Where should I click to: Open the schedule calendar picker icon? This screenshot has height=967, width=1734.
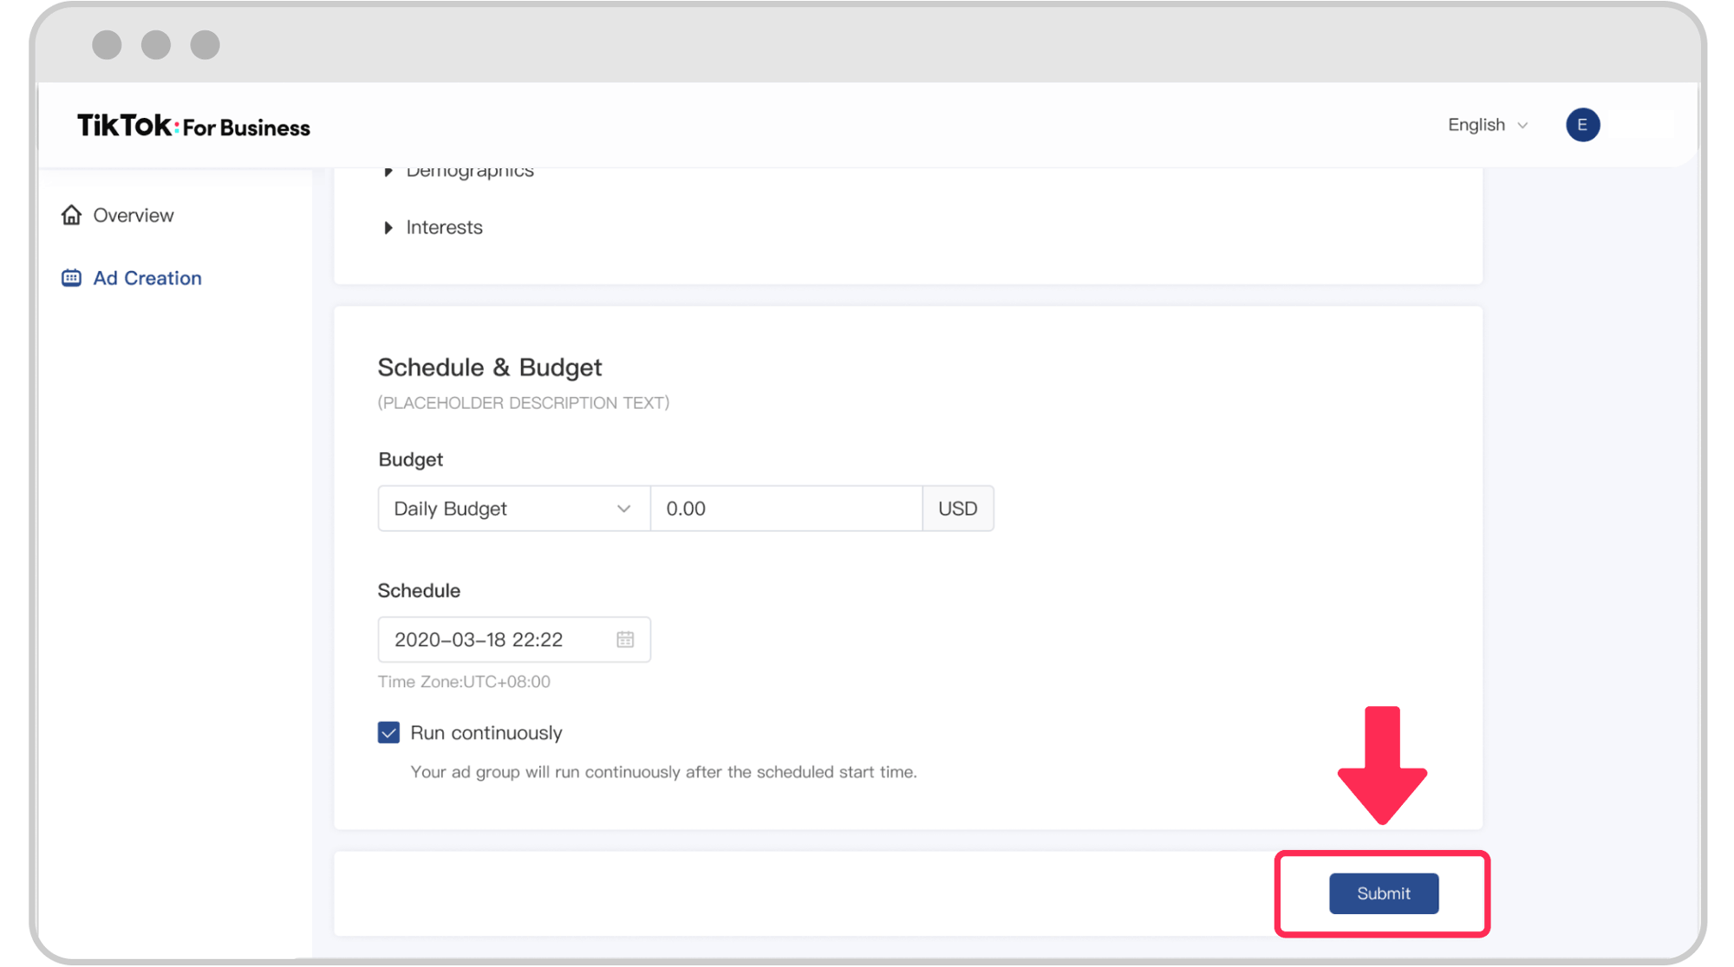tap(625, 639)
